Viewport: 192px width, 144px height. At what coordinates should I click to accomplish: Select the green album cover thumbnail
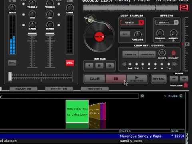click(77, 111)
